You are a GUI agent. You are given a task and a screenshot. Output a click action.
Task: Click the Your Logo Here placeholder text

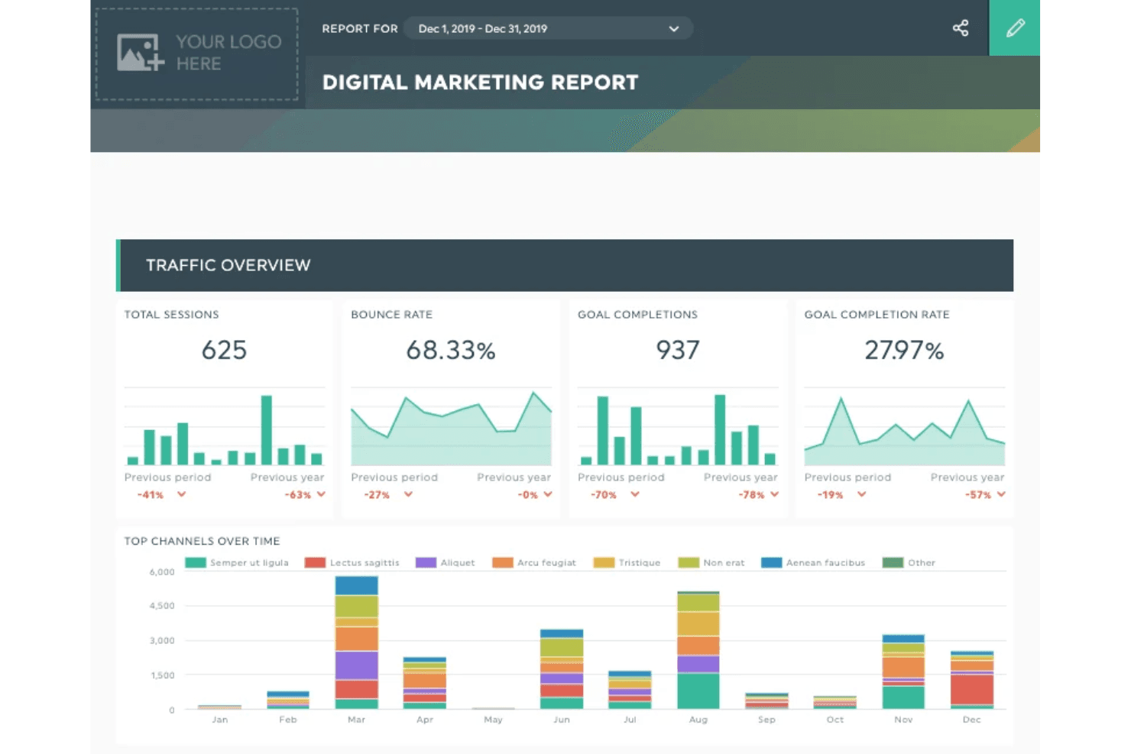click(x=228, y=53)
